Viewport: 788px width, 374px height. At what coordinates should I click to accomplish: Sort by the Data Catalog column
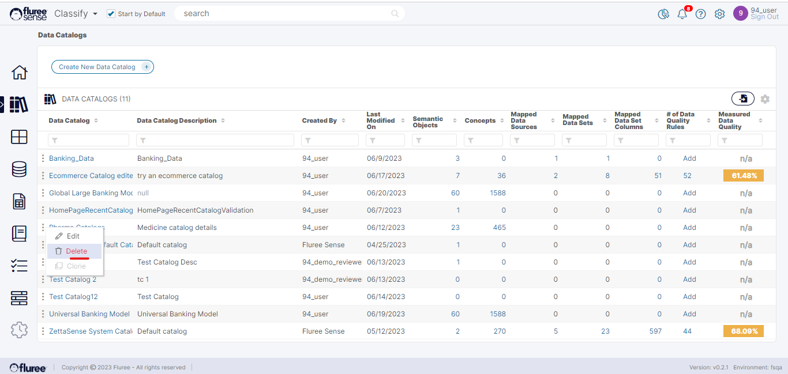pyautogui.click(x=96, y=120)
